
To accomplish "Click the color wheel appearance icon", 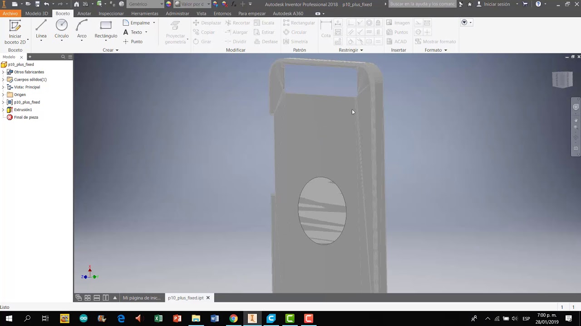I will pyautogui.click(x=168, y=4).
